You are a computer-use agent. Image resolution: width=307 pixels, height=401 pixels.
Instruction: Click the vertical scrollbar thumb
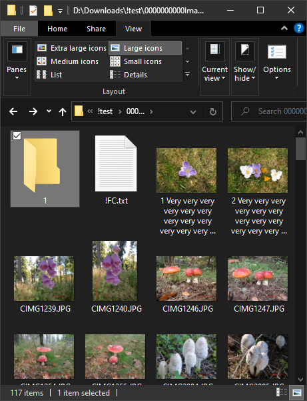(300, 149)
